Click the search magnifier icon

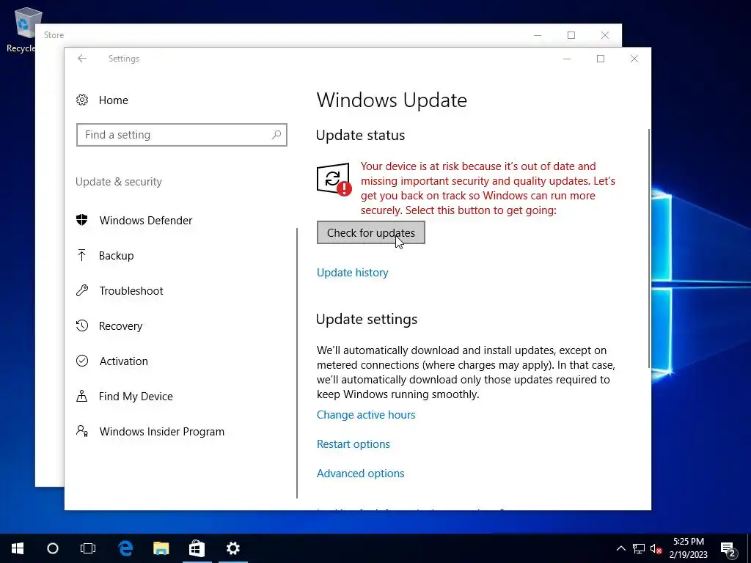pos(276,135)
